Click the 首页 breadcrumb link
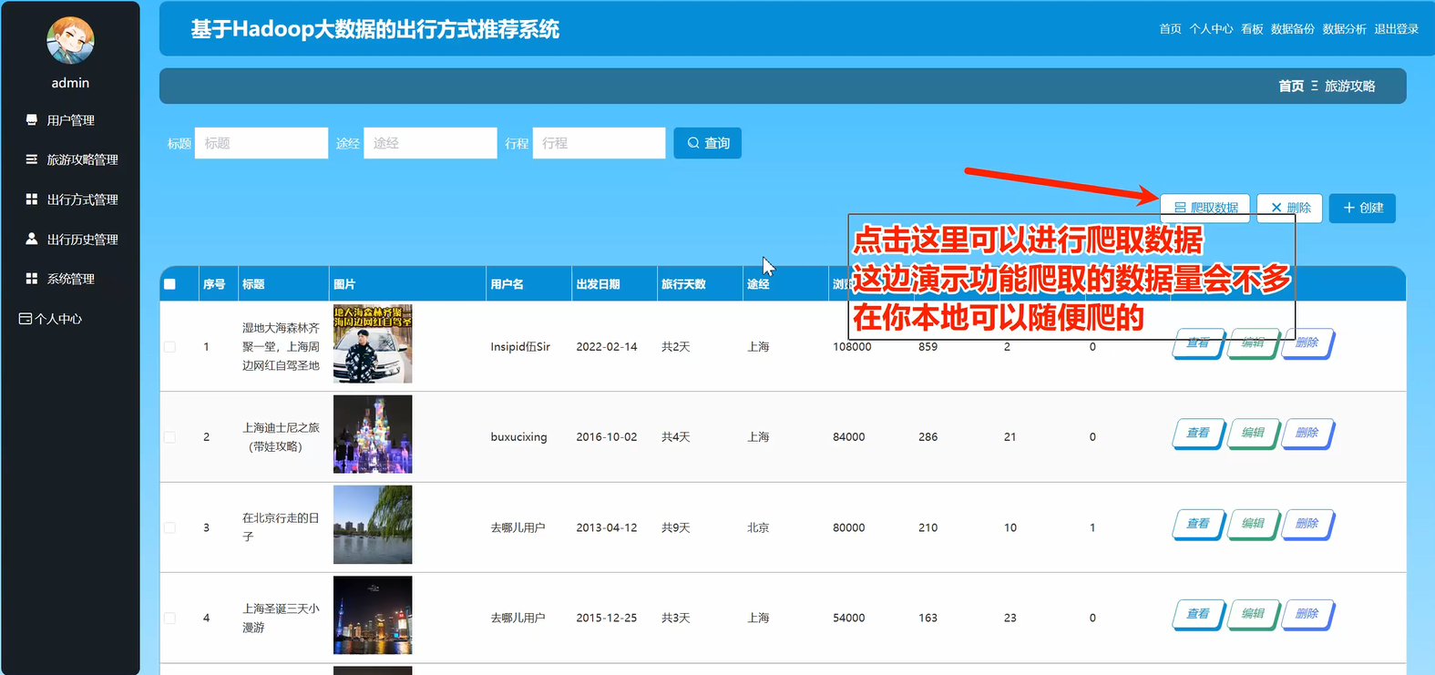 [x=1291, y=86]
